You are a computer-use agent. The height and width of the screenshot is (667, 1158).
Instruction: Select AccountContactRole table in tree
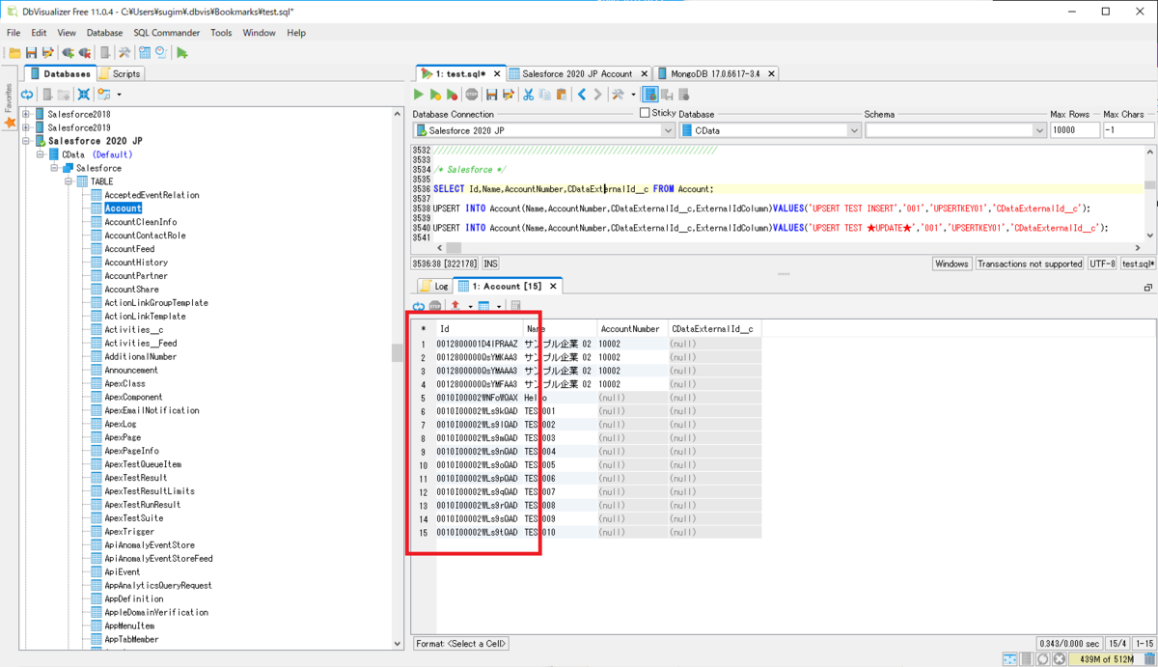pos(145,236)
